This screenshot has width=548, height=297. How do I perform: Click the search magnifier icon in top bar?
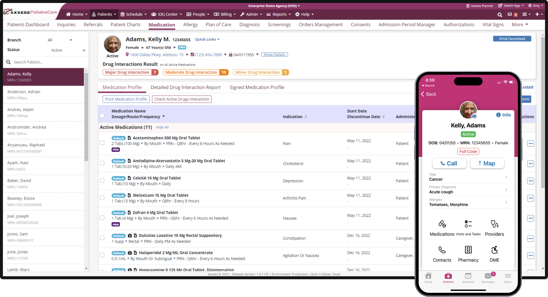click(x=499, y=15)
